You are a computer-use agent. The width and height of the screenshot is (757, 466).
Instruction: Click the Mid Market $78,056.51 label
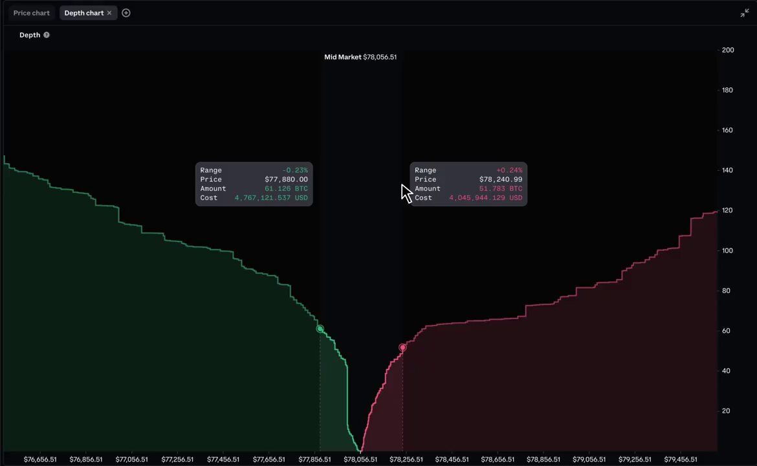pos(360,57)
